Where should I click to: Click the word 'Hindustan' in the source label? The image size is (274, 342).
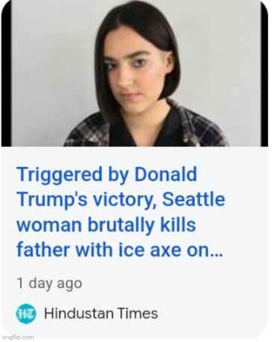79,314
